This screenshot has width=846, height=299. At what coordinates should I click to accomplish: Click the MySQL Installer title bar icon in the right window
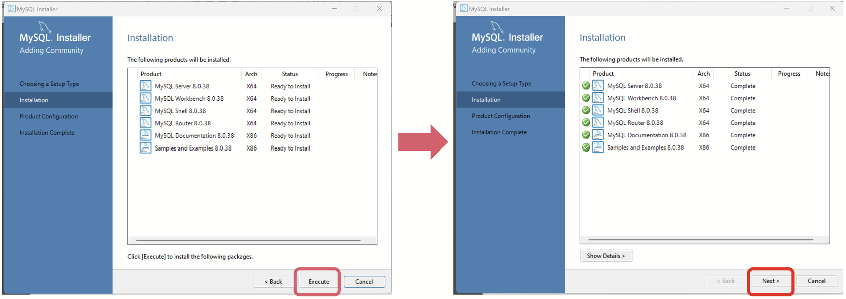pyautogui.click(x=464, y=8)
